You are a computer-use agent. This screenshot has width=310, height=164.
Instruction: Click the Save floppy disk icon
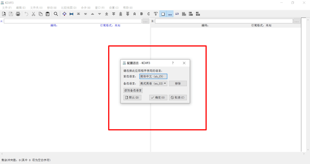coord(11,14)
